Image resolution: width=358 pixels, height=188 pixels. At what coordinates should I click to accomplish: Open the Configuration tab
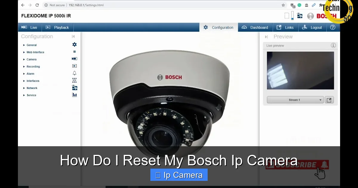(x=218, y=27)
